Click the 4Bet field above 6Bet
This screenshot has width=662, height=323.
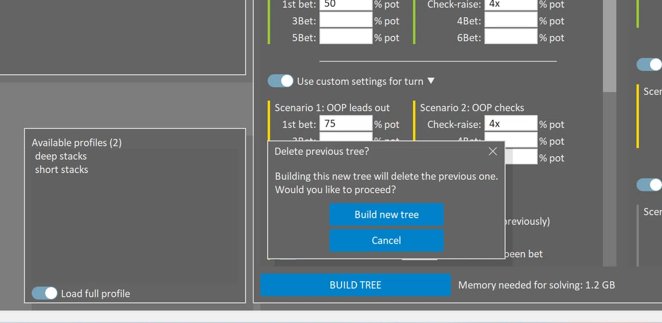pos(511,21)
